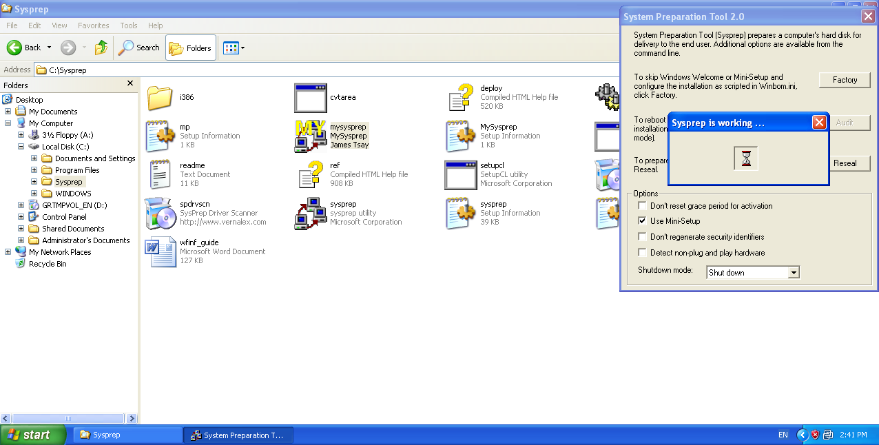Image resolution: width=879 pixels, height=445 pixels.
Task: Click the Up folder toolbar icon
Action: click(101, 48)
